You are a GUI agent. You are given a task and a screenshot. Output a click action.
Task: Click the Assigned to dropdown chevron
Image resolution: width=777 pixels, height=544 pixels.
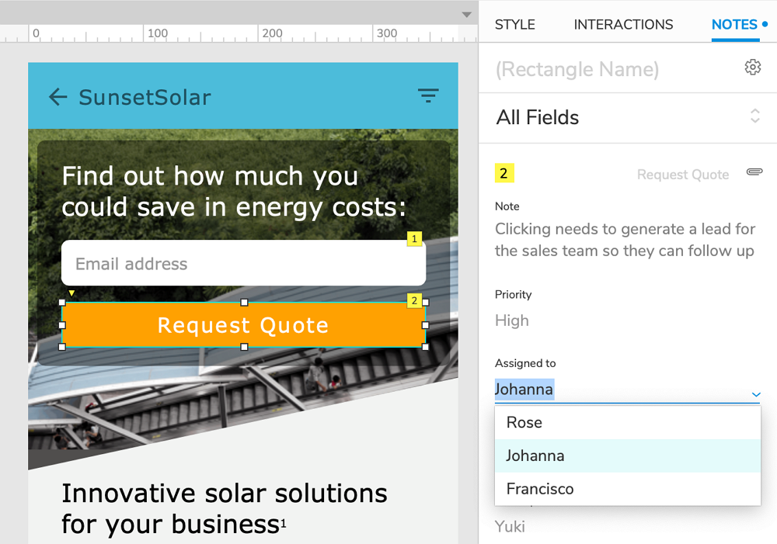click(x=755, y=395)
